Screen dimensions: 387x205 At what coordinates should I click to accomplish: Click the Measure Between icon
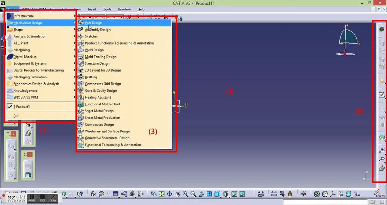click(x=274, y=194)
